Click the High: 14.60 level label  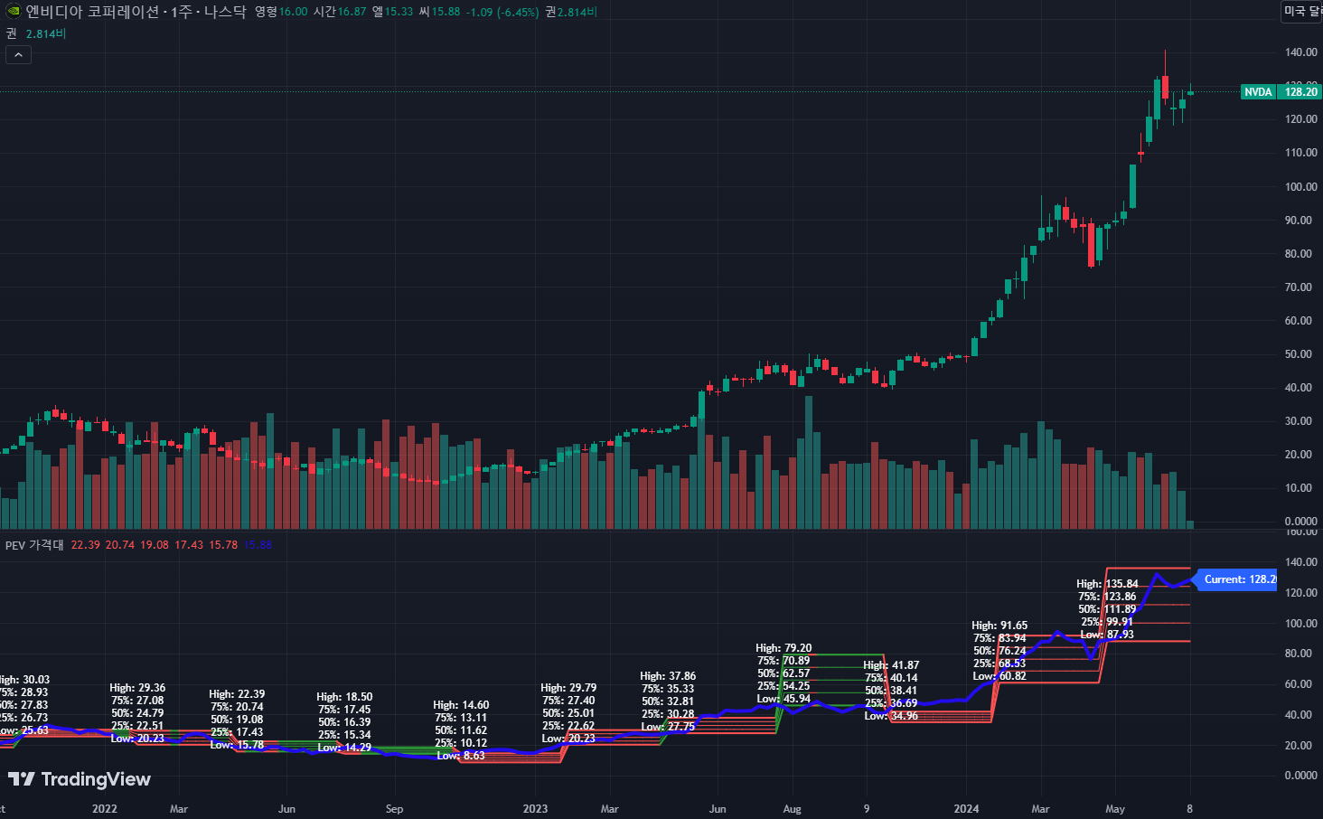[461, 705]
